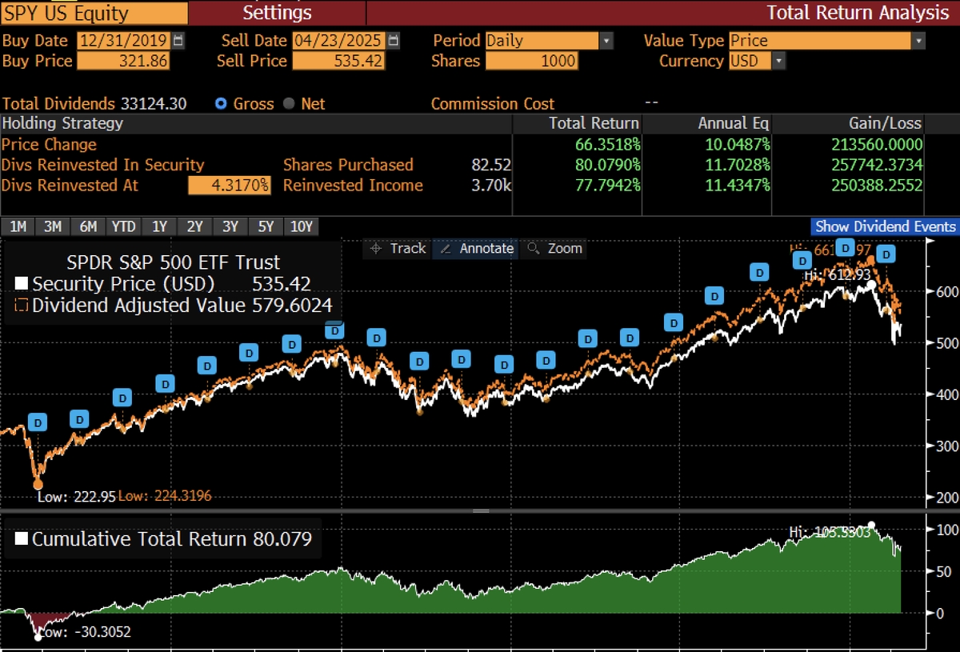Click the Total Return column header

(594, 123)
